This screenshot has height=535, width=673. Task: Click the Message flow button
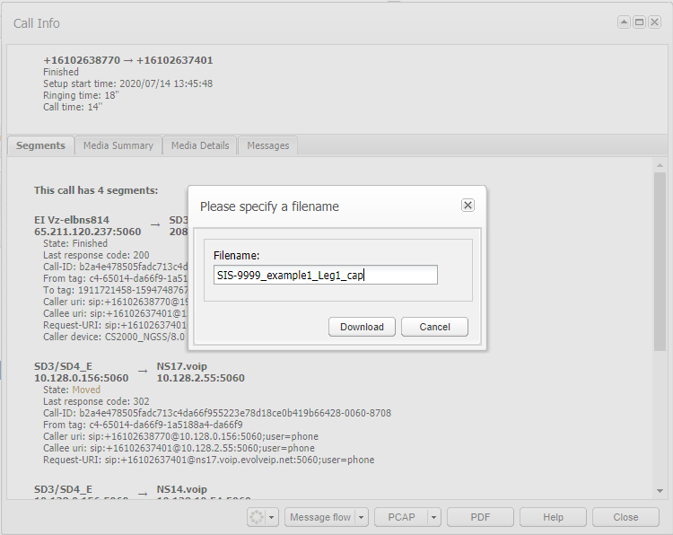(320, 517)
